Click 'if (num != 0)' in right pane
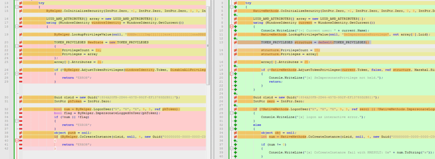The image size is (435, 159). click(274, 145)
